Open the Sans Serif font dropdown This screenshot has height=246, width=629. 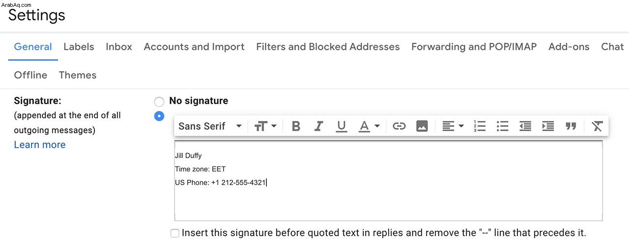coord(210,126)
